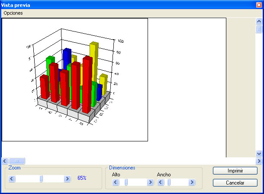This screenshot has width=264, height=194.
Task: Close the Vista previa window
Action: (259, 4)
